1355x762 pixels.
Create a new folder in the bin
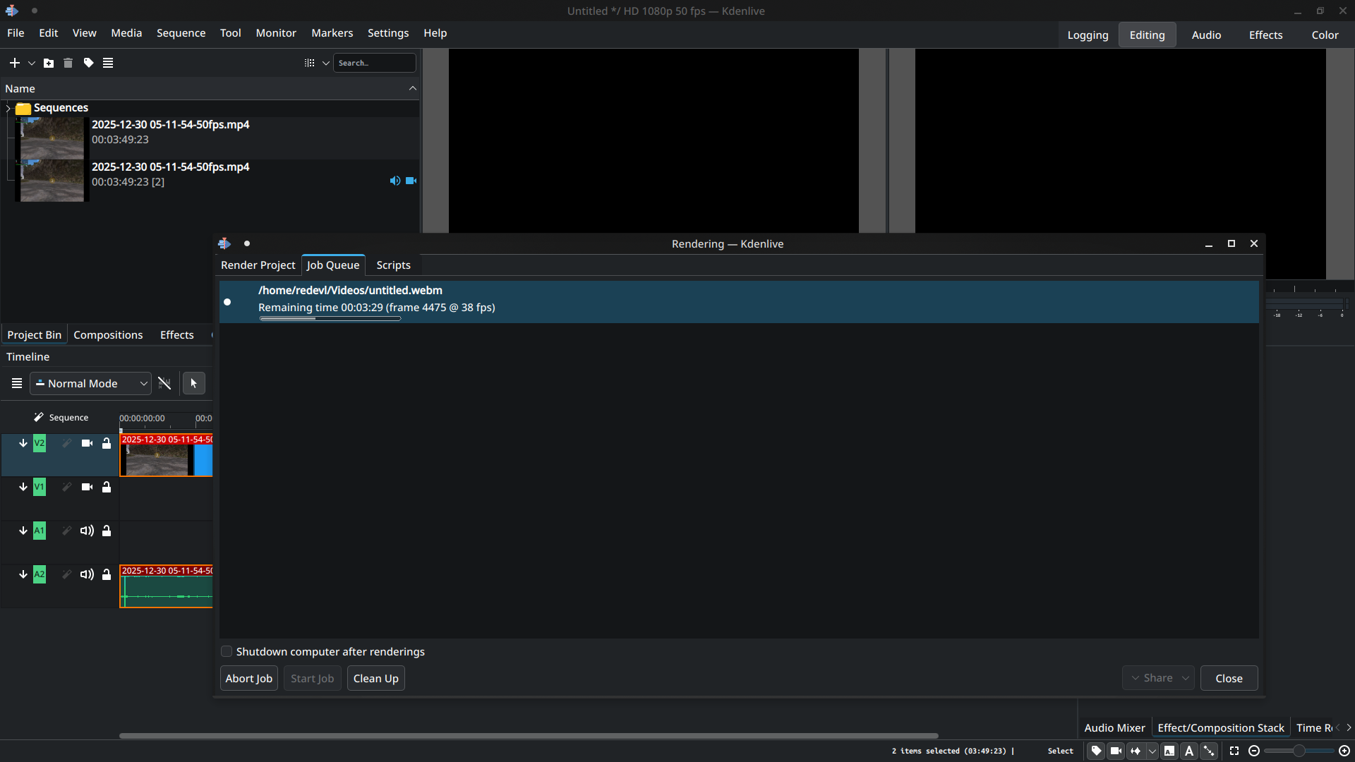(x=49, y=63)
